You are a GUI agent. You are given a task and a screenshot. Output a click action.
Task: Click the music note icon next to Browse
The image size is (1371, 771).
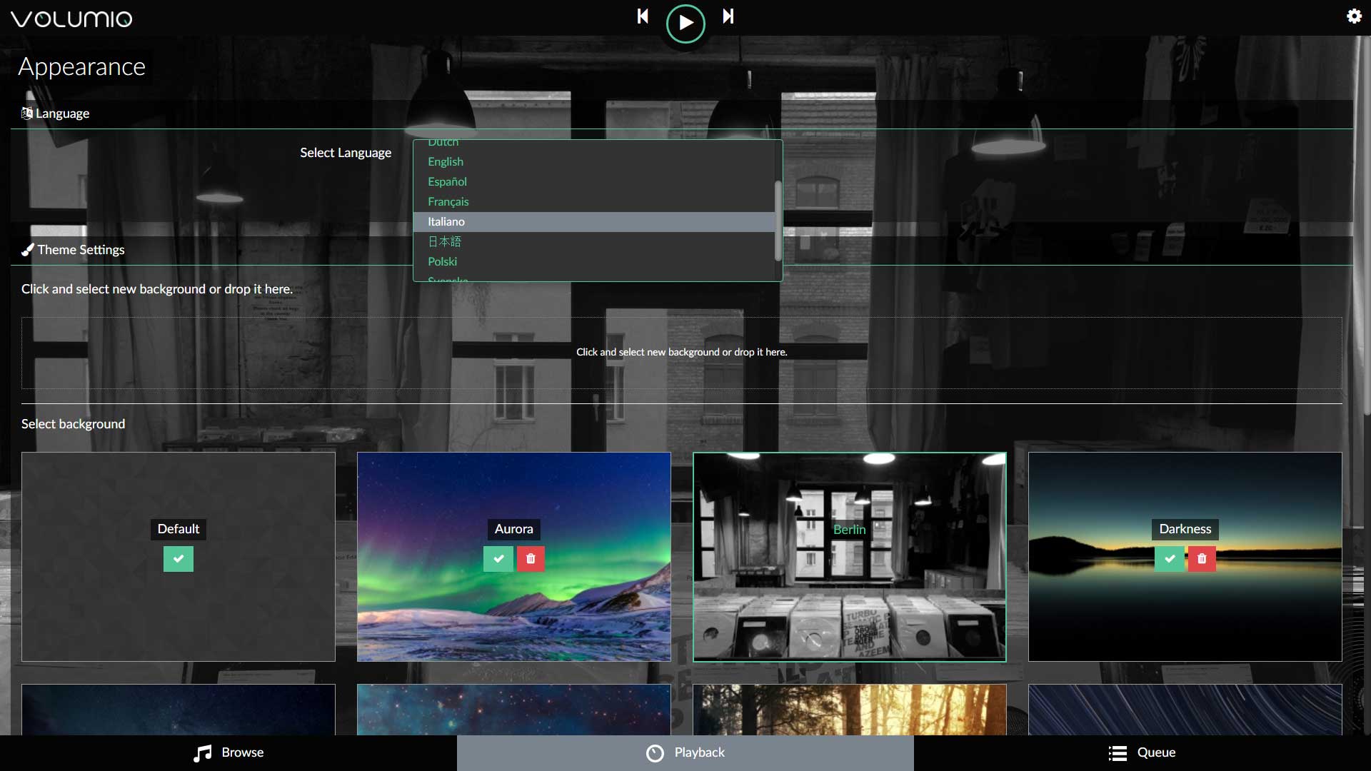(202, 753)
